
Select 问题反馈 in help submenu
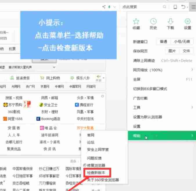click(x=94, y=158)
